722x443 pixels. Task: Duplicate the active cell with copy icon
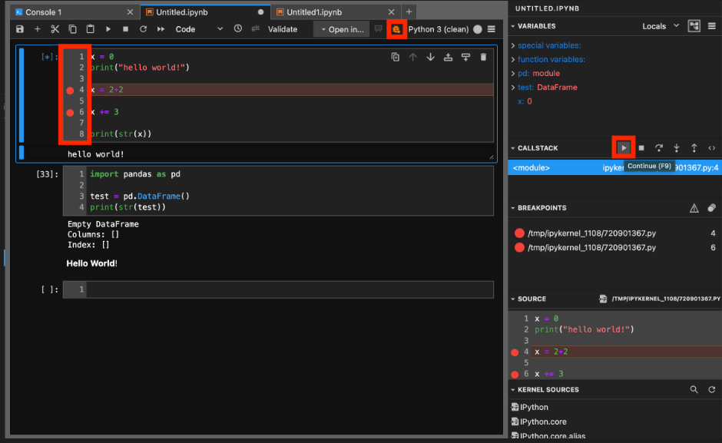pos(395,57)
